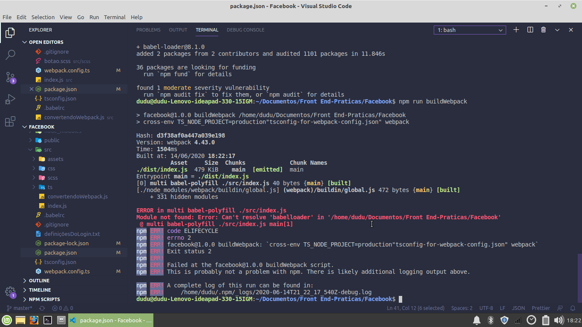Launch Firefox from taskbar
Image resolution: width=582 pixels, height=327 pixels.
(x=34, y=320)
